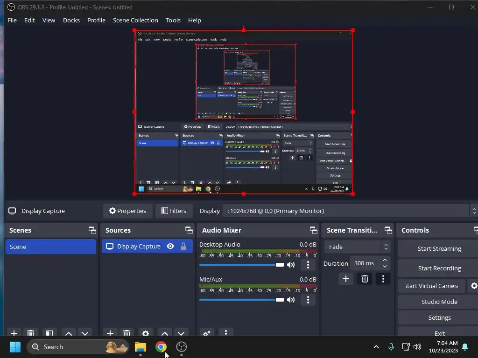Open virtual camera settings gear
Viewport: 478px width, 358px height.
(x=474, y=286)
